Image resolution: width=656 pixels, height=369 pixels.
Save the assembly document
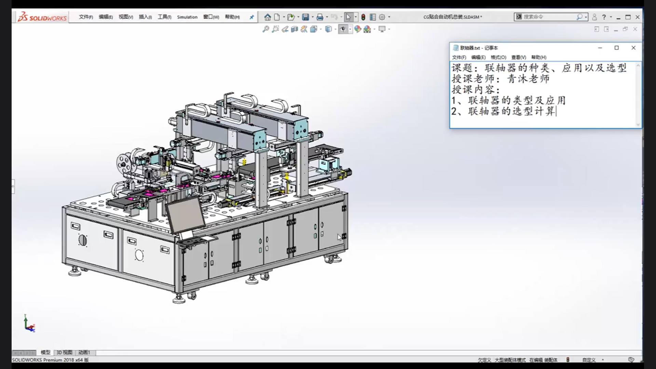pos(306,17)
